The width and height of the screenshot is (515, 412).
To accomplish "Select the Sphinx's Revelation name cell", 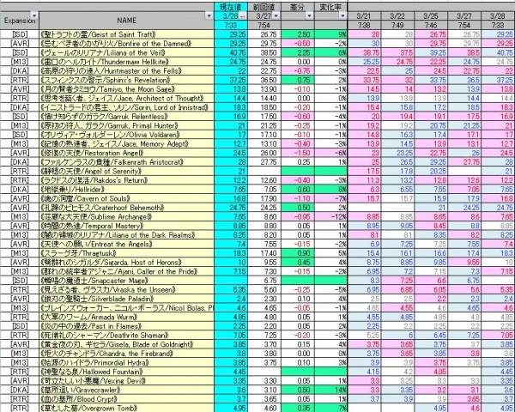I will pyautogui.click(x=126, y=80).
